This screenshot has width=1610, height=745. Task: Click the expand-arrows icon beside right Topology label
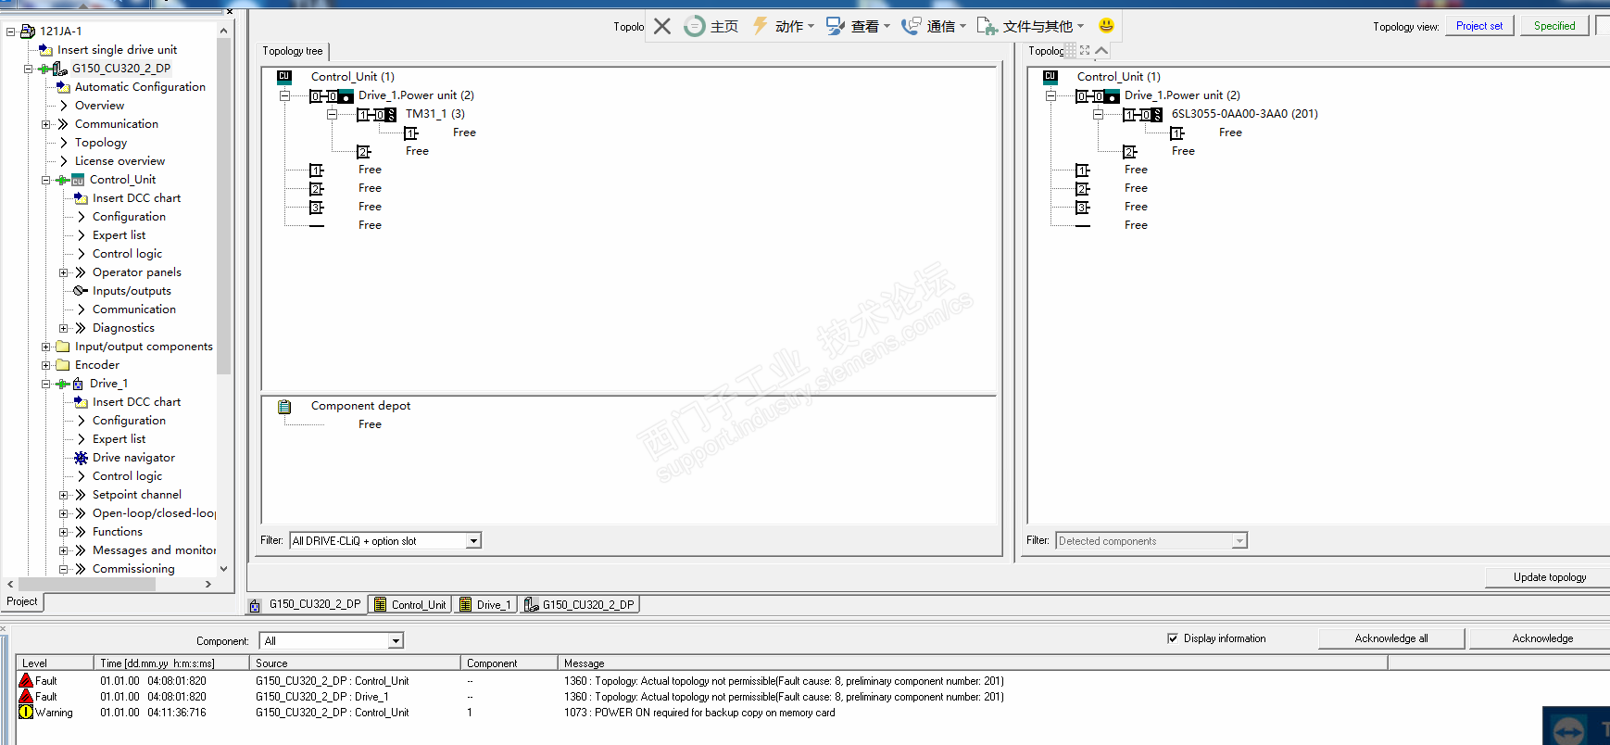(1085, 51)
